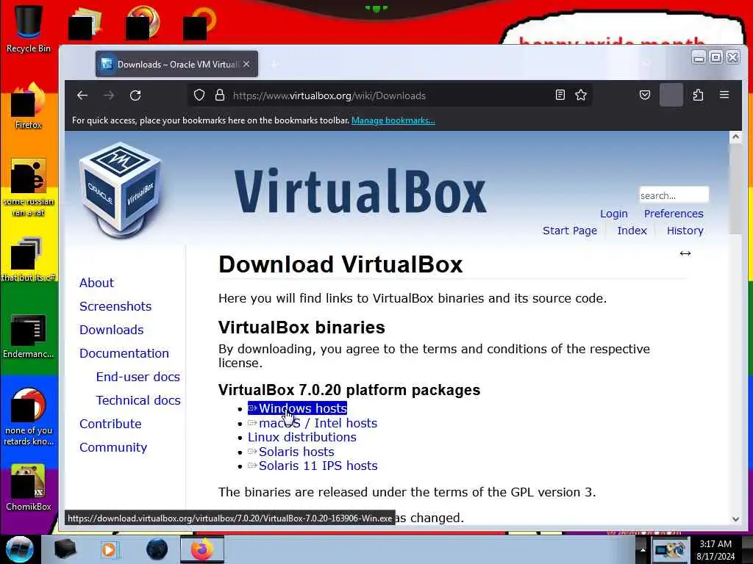Toggle reader view icon in address bar
The height and width of the screenshot is (564, 753).
point(560,95)
